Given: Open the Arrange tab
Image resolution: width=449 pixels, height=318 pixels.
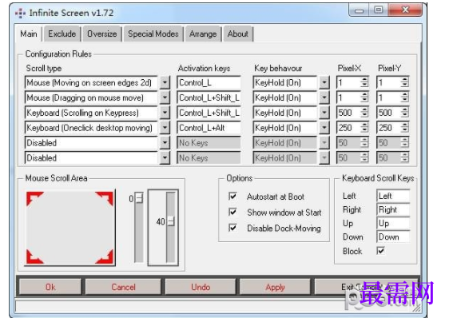Looking at the screenshot, I should (x=203, y=34).
